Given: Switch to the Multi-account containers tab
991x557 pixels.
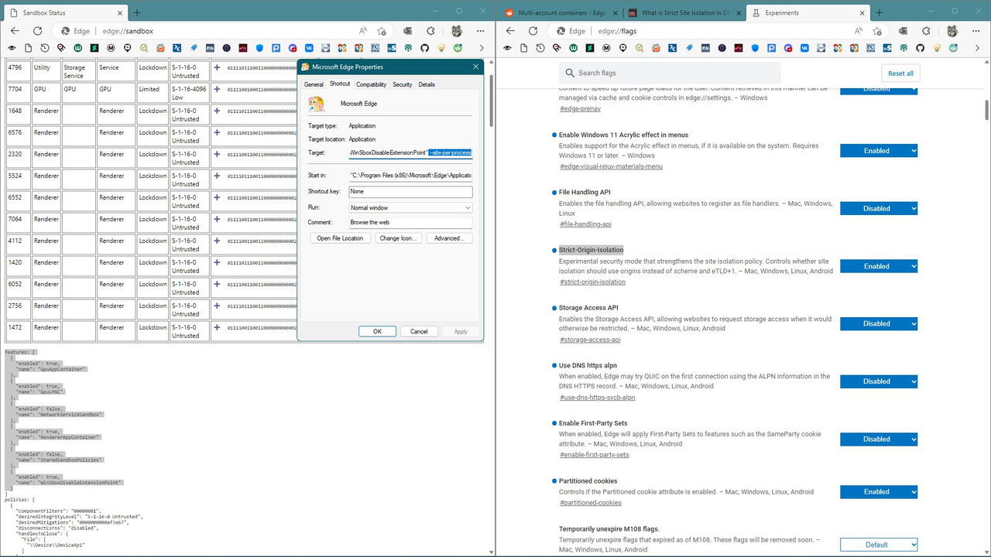Looking at the screenshot, I should tap(561, 13).
